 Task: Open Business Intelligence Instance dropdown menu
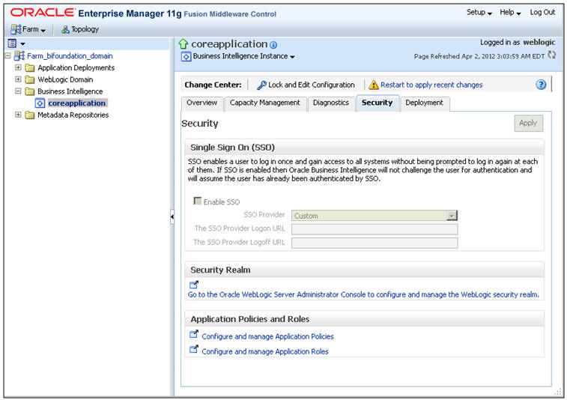(x=244, y=56)
